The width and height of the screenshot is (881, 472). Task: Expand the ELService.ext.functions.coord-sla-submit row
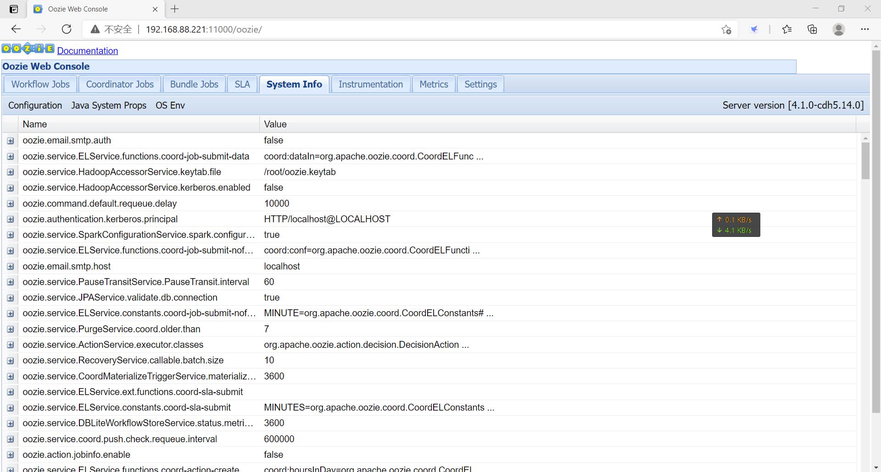[11, 392]
